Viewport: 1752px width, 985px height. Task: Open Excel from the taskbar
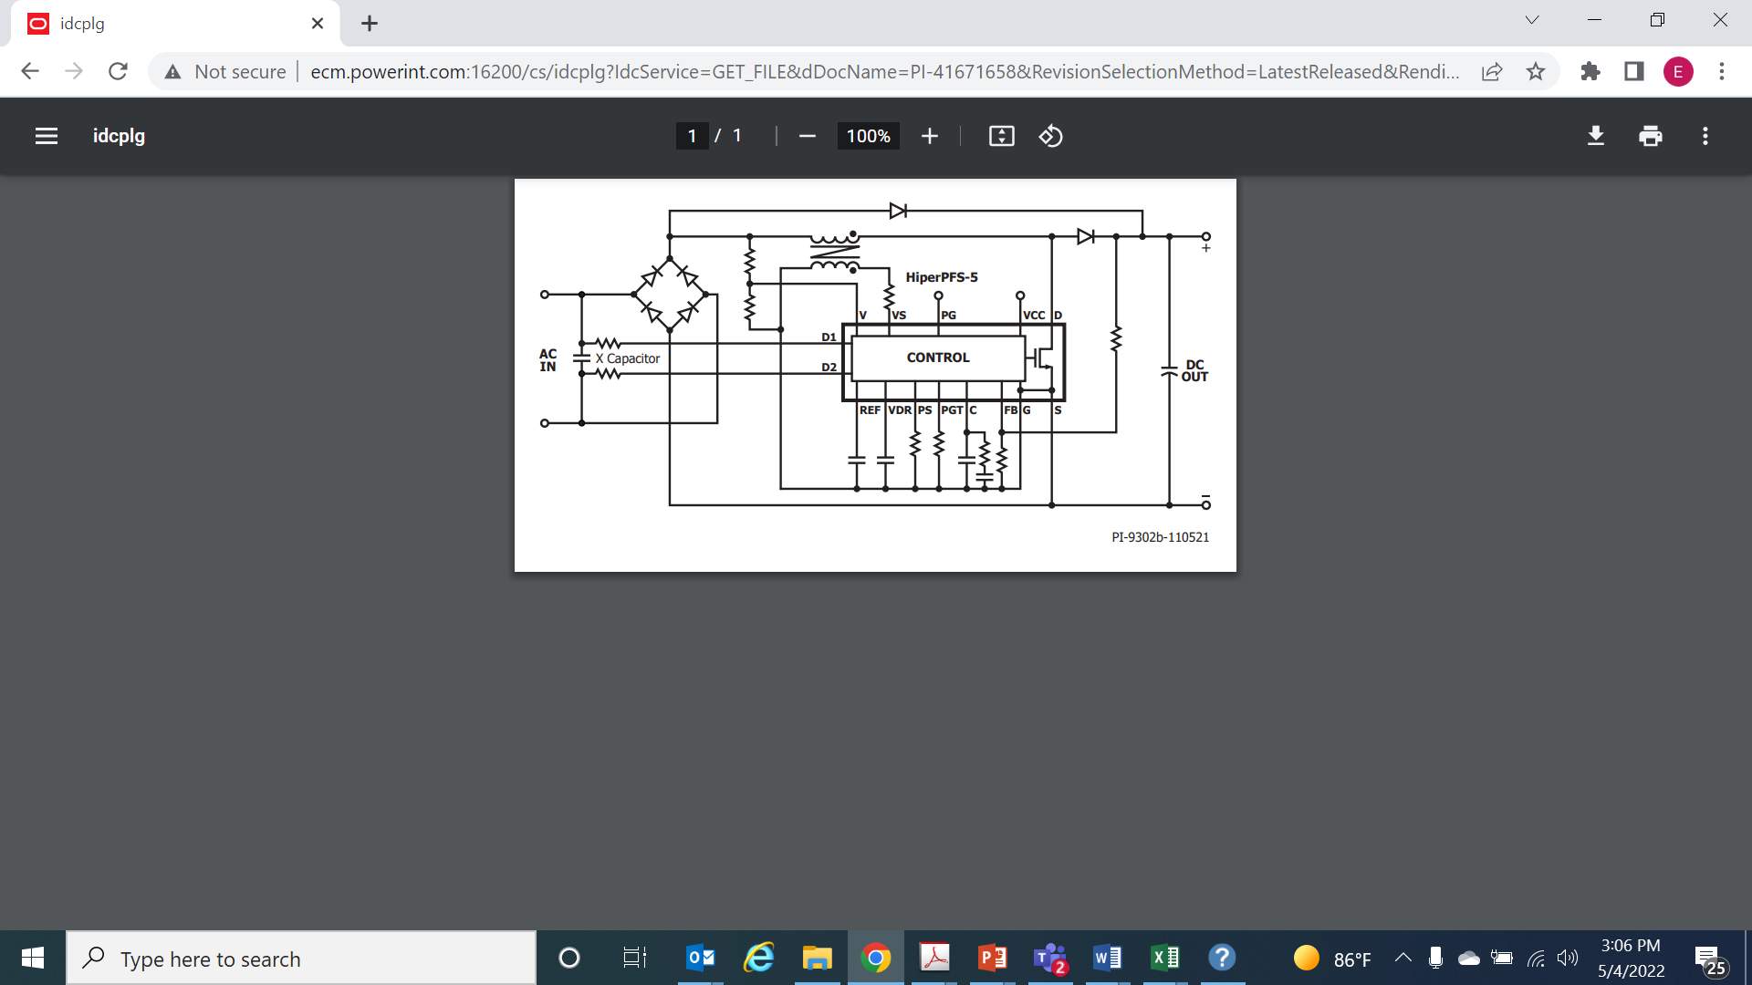[x=1164, y=958]
